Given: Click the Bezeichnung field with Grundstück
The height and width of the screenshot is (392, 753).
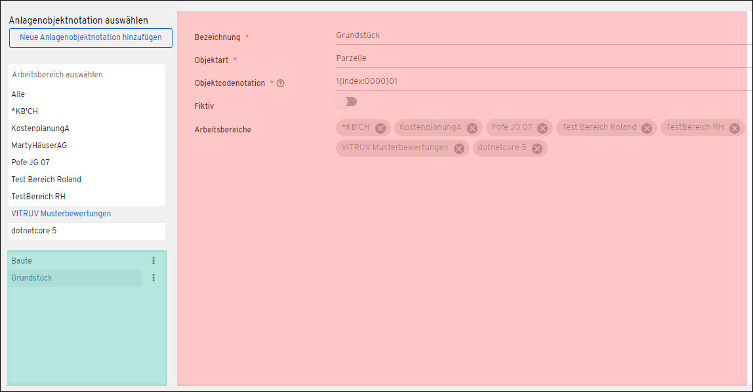Looking at the screenshot, I should click(x=544, y=35).
